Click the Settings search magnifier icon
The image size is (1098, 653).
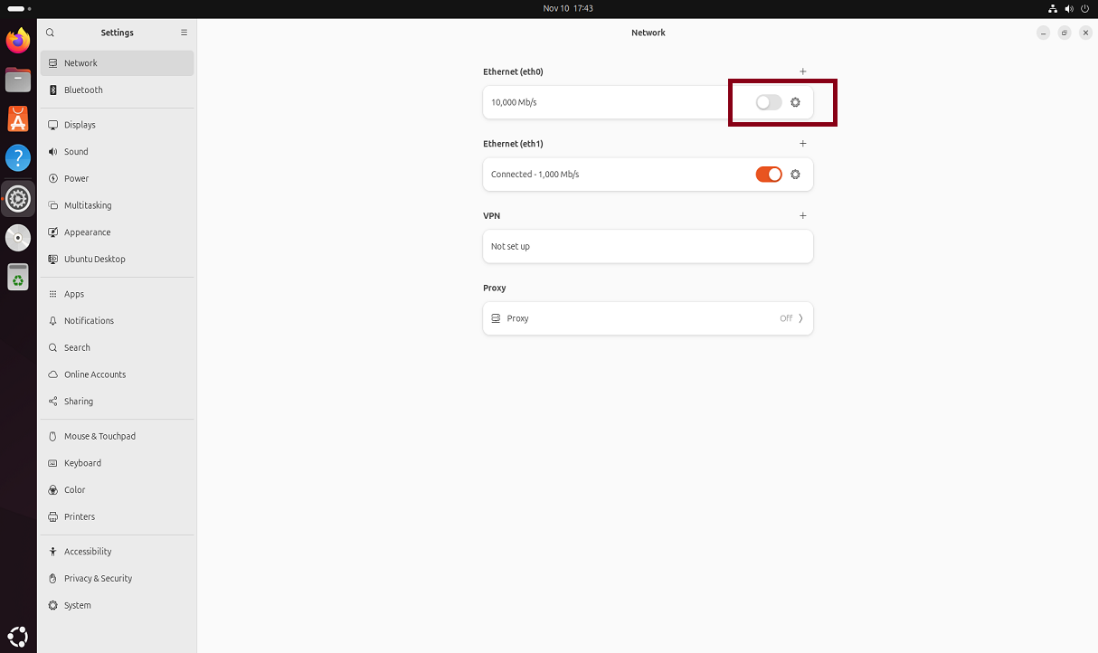click(x=51, y=33)
